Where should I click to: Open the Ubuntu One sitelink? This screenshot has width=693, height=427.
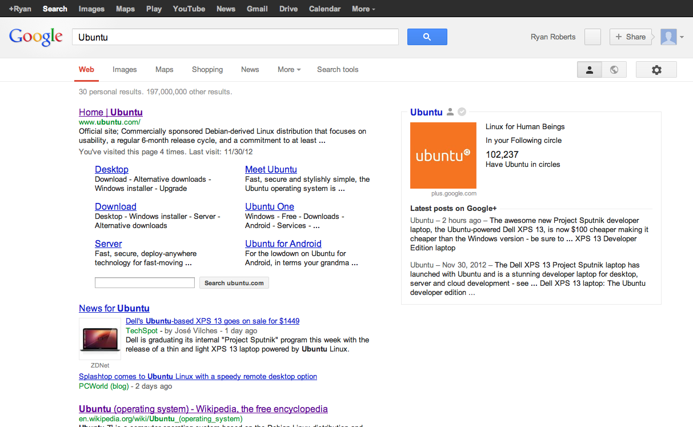(270, 206)
